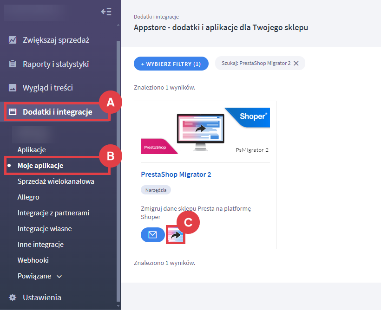This screenshot has width=381, height=310.
Task: Remove the PrestaShop Migrator 2 search filter
Action: coord(296,64)
